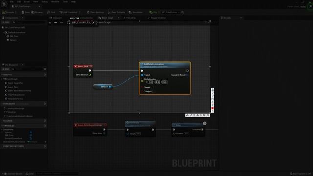This screenshot has height=176, width=313.
Task: Click the Add button in Components panel
Action: (6, 22)
